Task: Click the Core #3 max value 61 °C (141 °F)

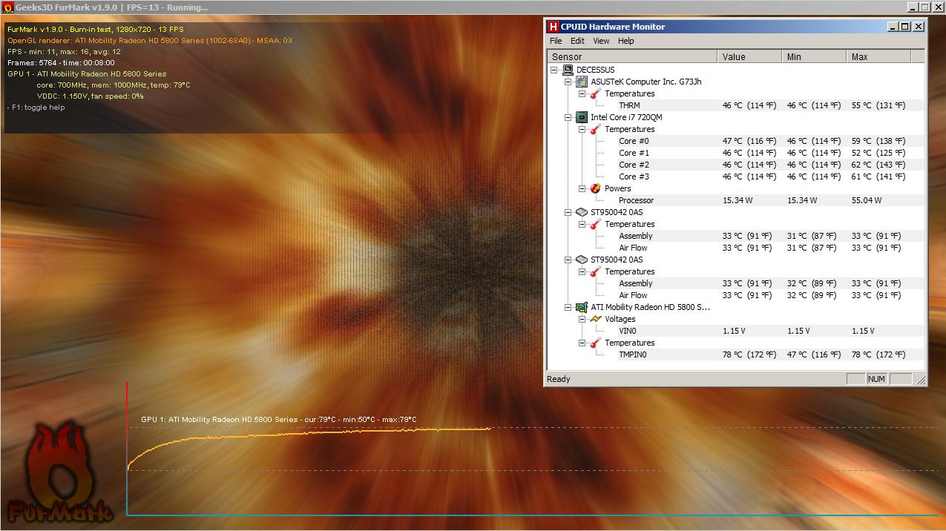Action: click(x=878, y=177)
